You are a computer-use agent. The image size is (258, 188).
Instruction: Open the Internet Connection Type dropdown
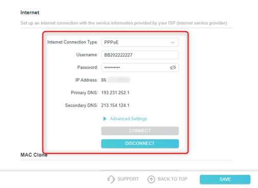point(140,42)
